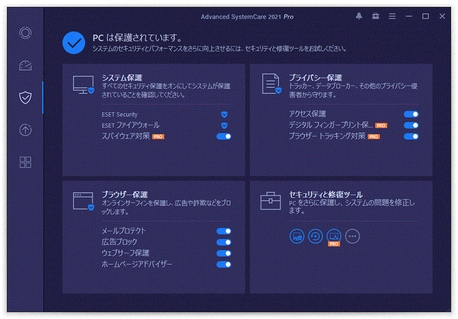This screenshot has width=458, height=319.
Task: Disable 広告ブロック switch
Action: coord(224,242)
